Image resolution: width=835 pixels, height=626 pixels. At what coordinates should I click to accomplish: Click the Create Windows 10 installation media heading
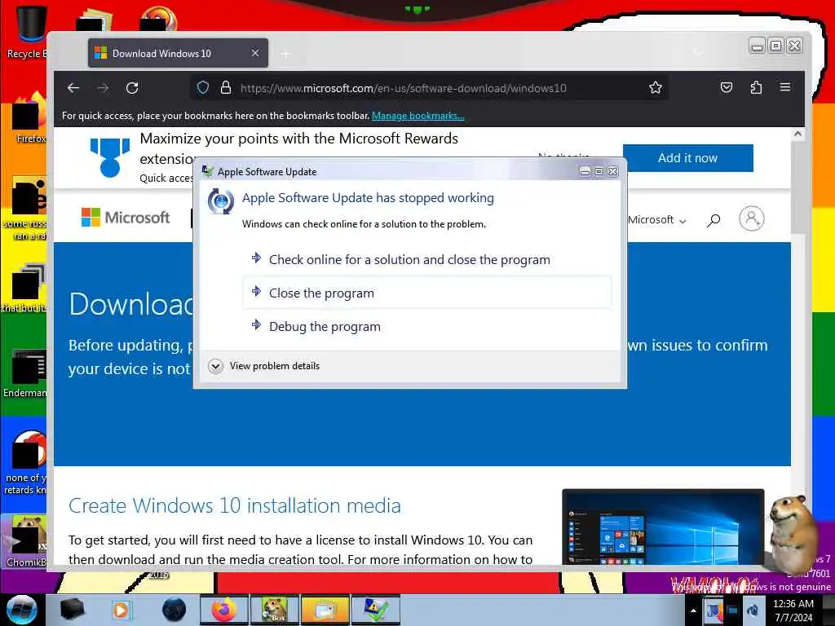point(234,505)
